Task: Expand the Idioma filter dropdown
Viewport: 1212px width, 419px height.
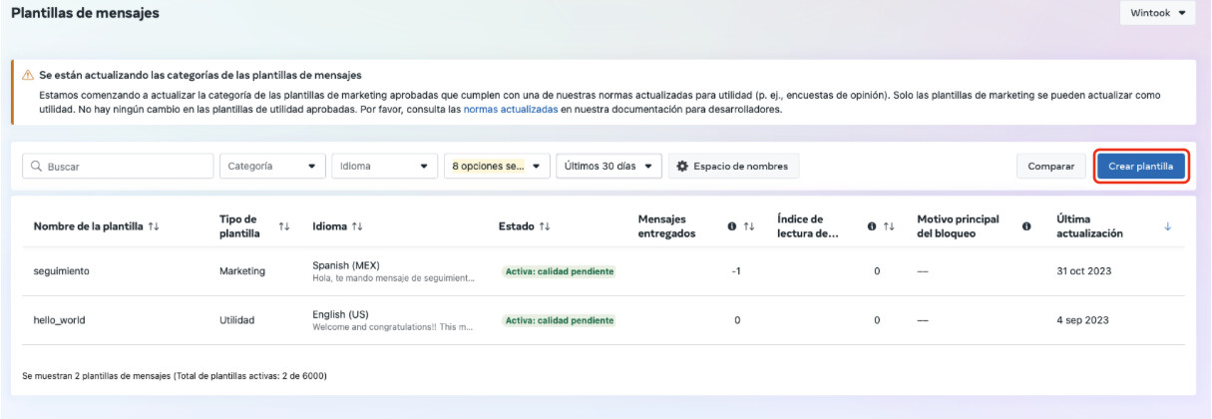Action: coord(384,167)
